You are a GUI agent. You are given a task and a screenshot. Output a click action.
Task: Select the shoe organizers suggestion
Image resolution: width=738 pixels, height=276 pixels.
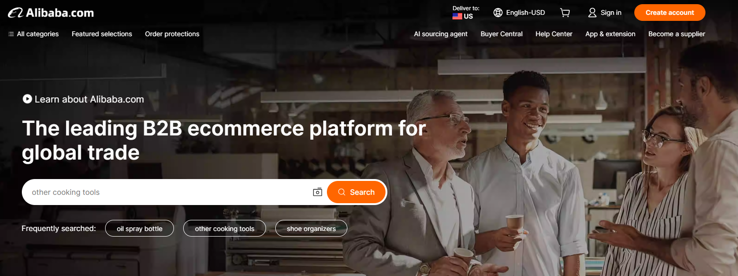pos(311,228)
